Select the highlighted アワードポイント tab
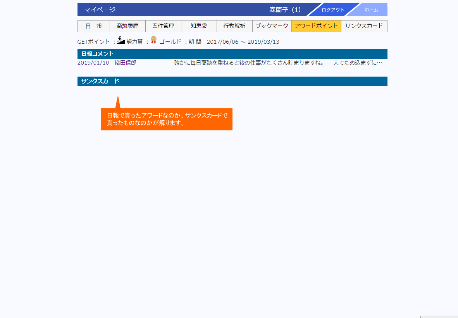This screenshot has height=318, width=458. [316, 26]
